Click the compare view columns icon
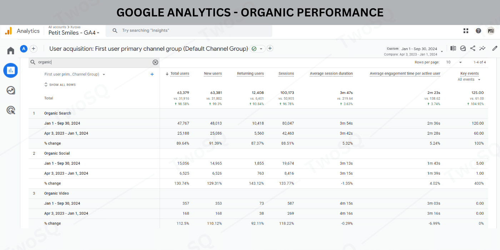The image size is (500, 250). point(453,48)
